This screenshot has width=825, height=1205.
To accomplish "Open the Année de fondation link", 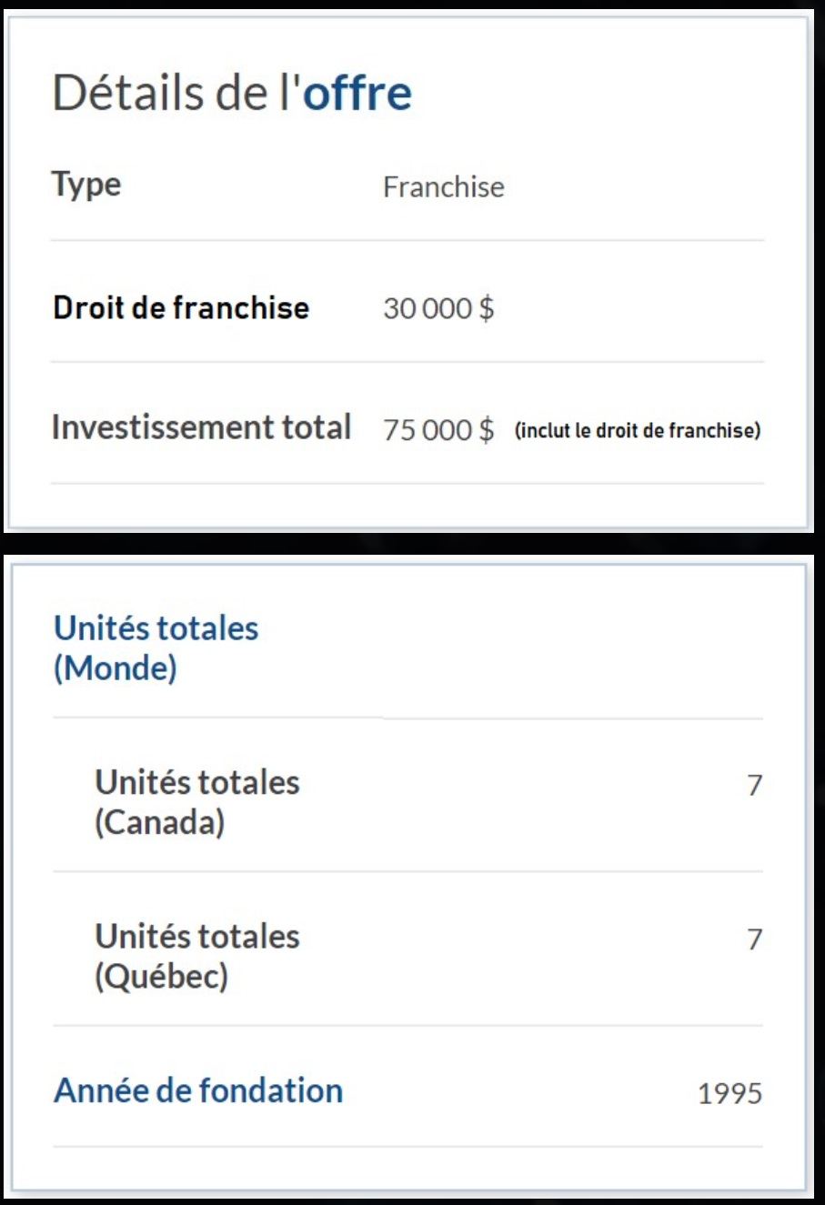I will (198, 1090).
